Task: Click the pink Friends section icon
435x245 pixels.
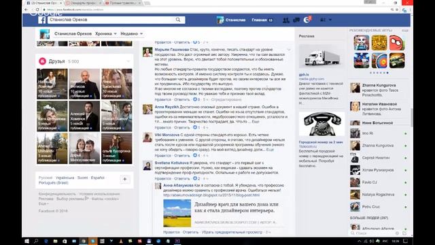Action: (42, 61)
